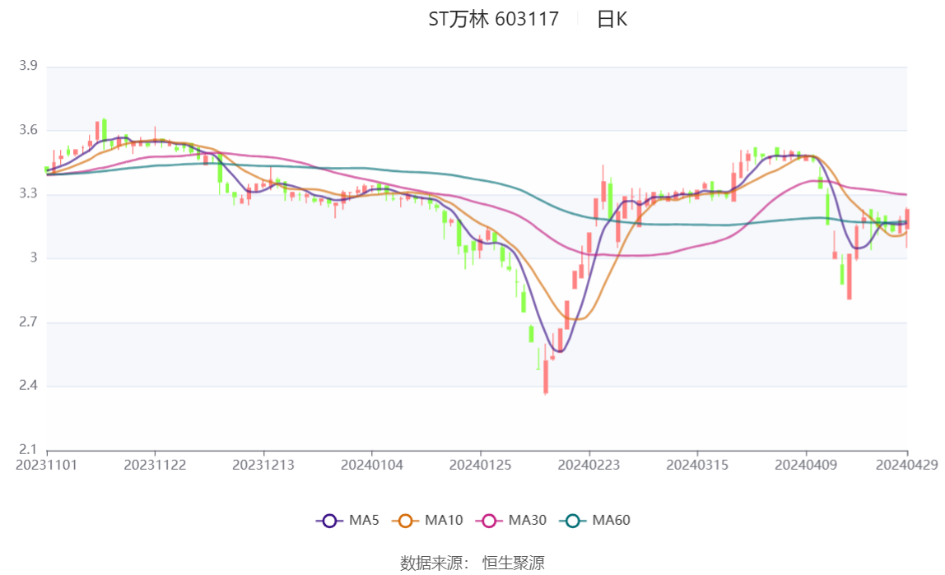This screenshot has height=575, width=945.
Task: Click the 数据来源 恒生聚源 source text
Action: pyautogui.click(x=472, y=563)
